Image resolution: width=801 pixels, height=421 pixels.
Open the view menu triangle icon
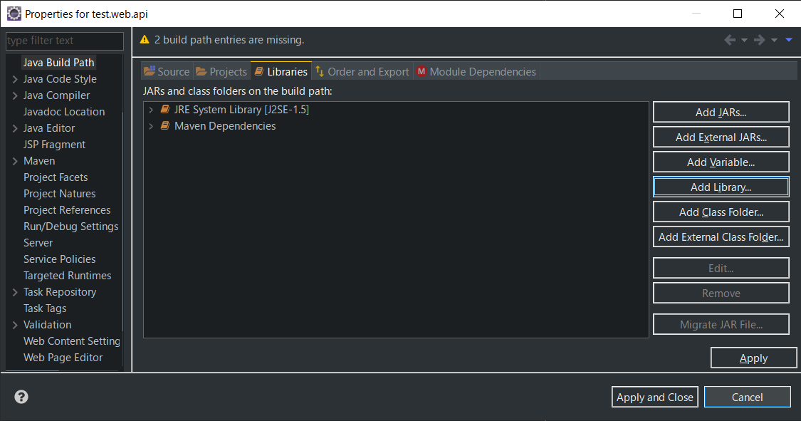click(x=789, y=40)
